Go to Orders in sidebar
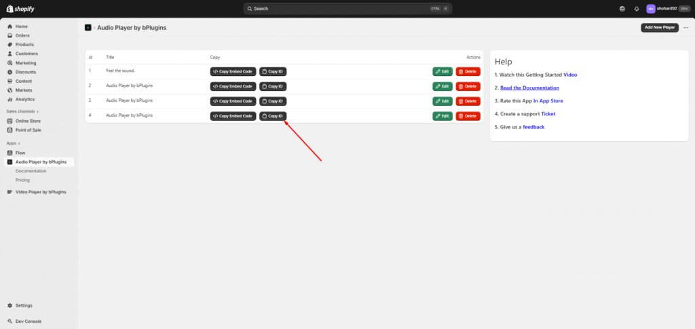This screenshot has height=329, width=695. pos(22,35)
